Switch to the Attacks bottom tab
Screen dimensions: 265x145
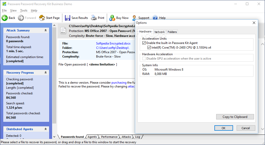point(126,137)
